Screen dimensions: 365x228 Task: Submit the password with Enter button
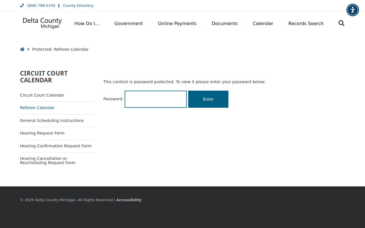tap(208, 99)
